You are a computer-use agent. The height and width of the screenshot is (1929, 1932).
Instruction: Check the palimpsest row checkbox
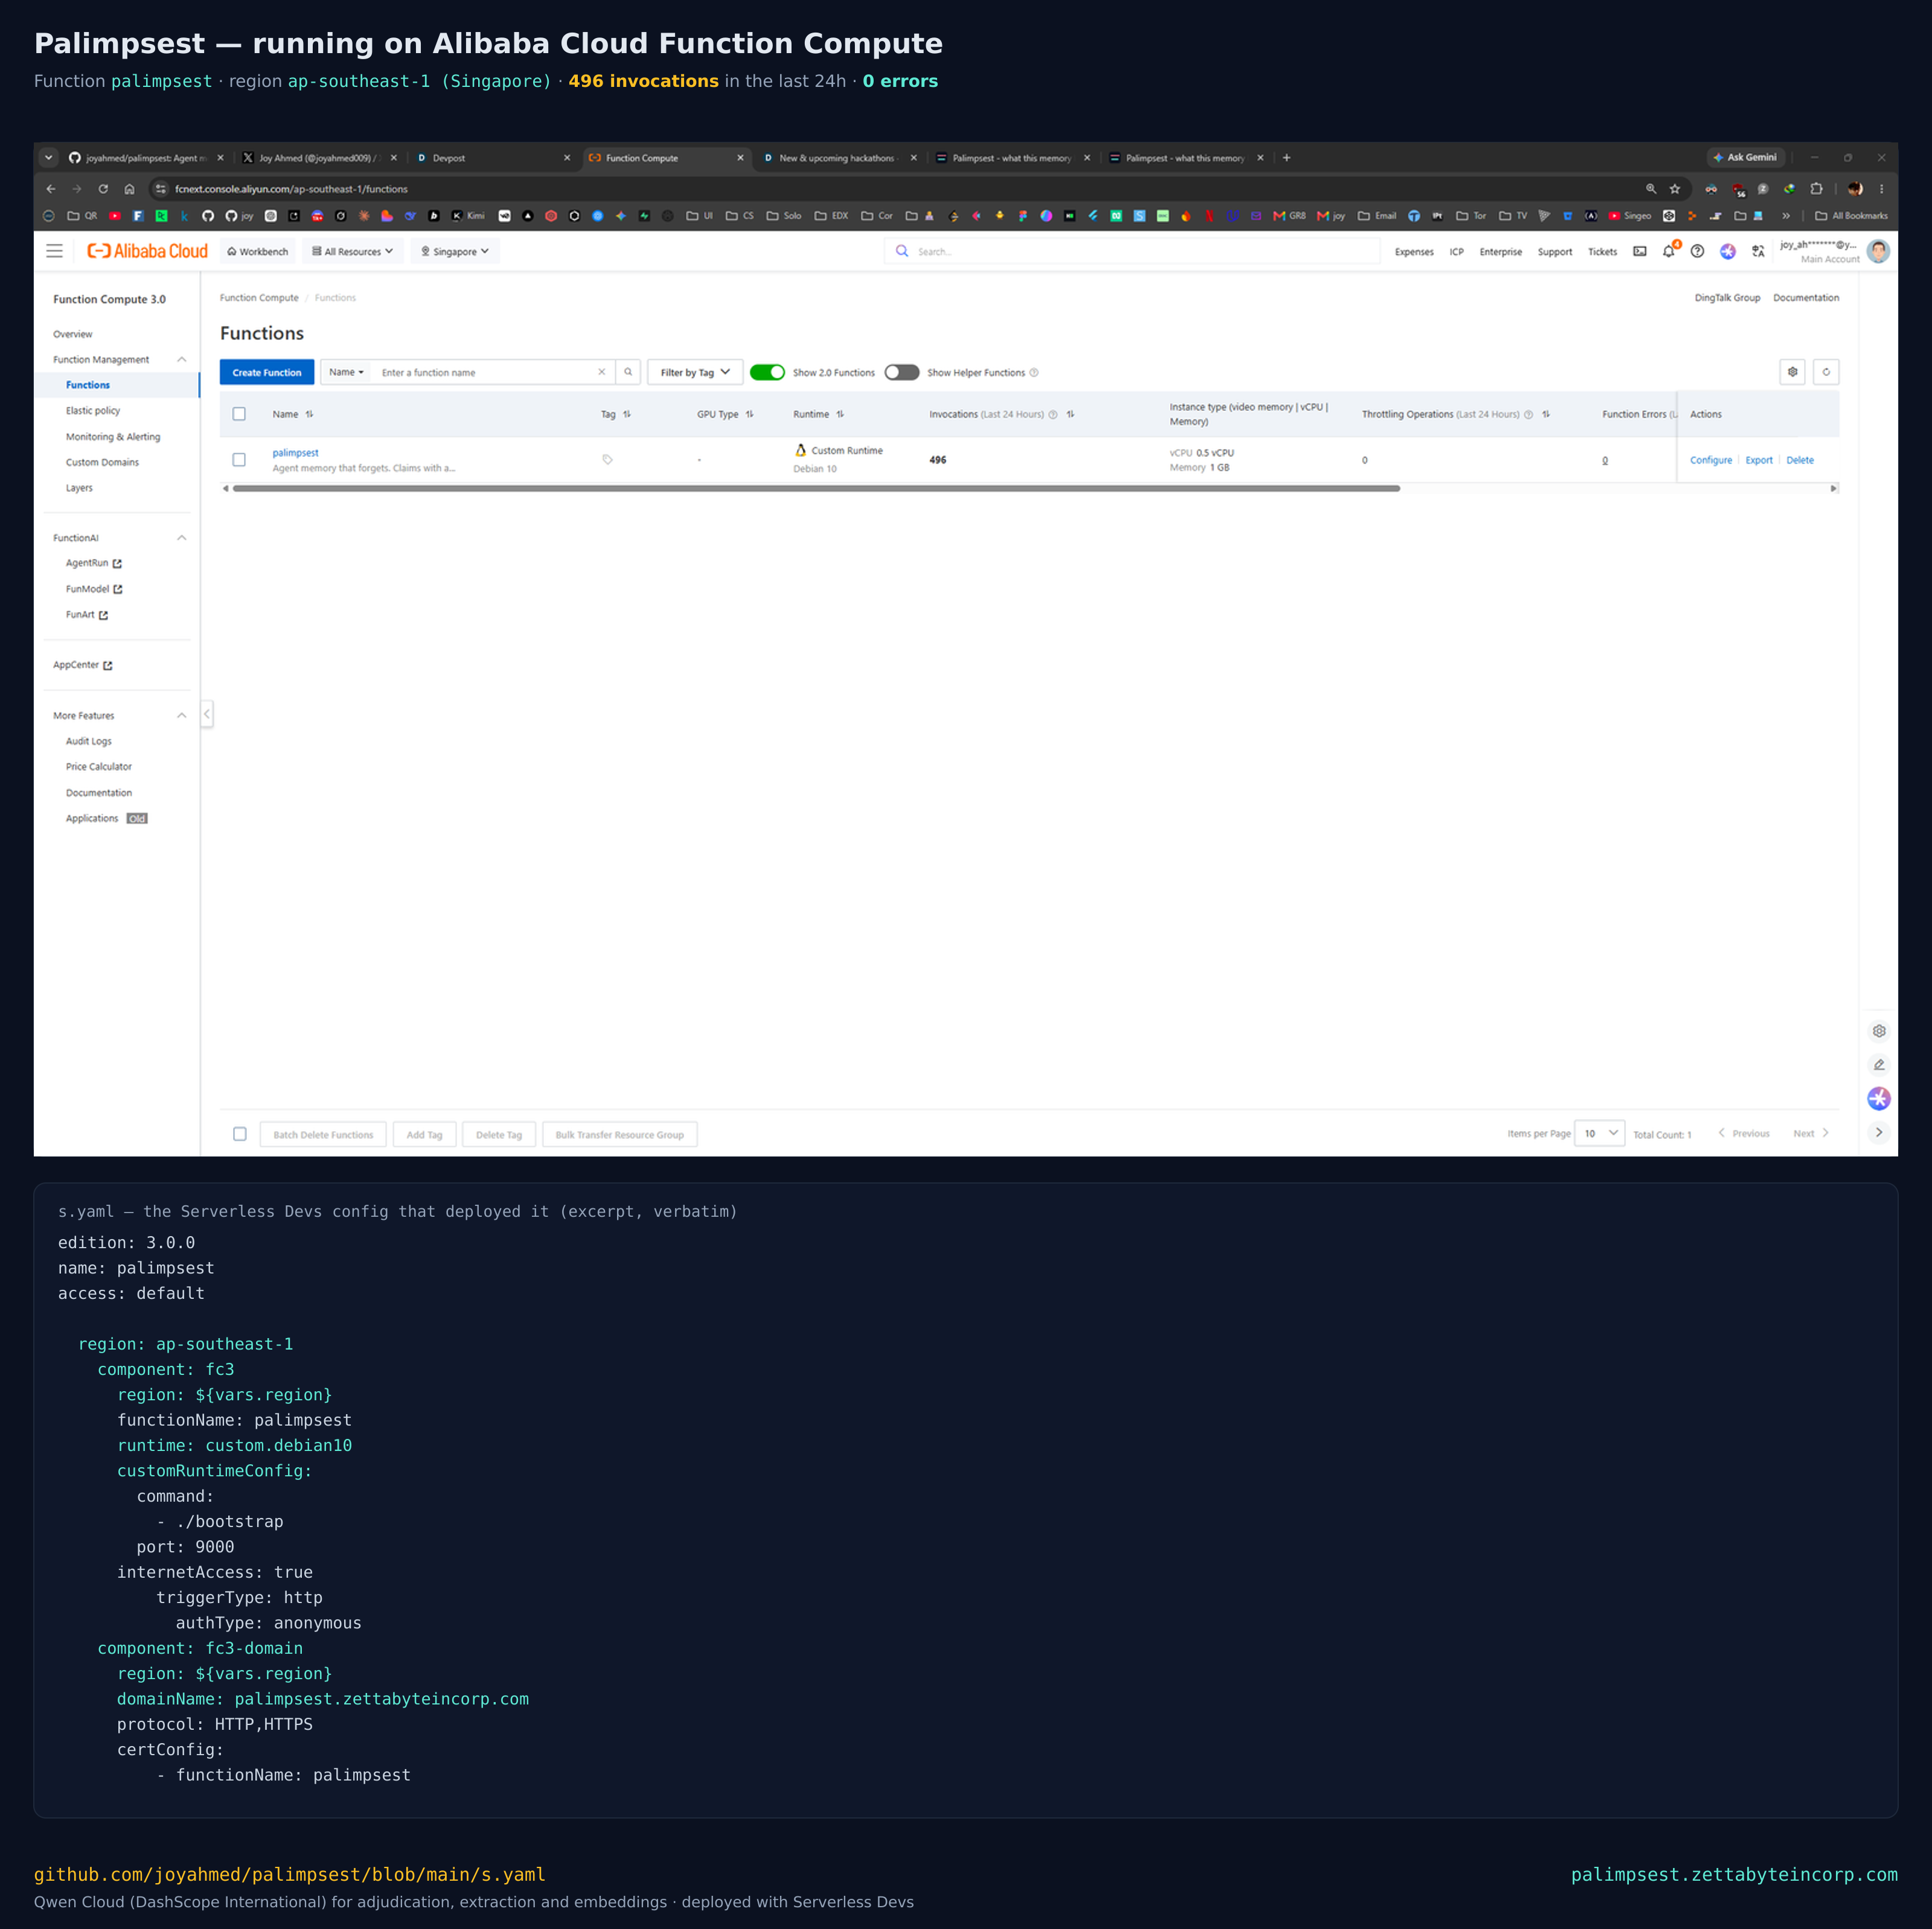click(x=239, y=460)
